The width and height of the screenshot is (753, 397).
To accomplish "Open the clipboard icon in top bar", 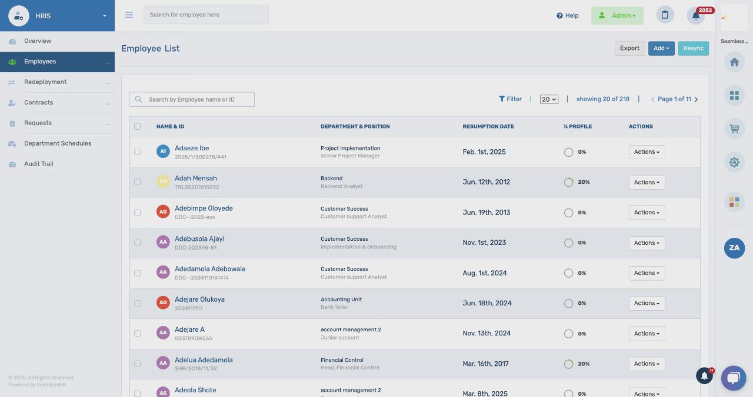I will point(665,15).
